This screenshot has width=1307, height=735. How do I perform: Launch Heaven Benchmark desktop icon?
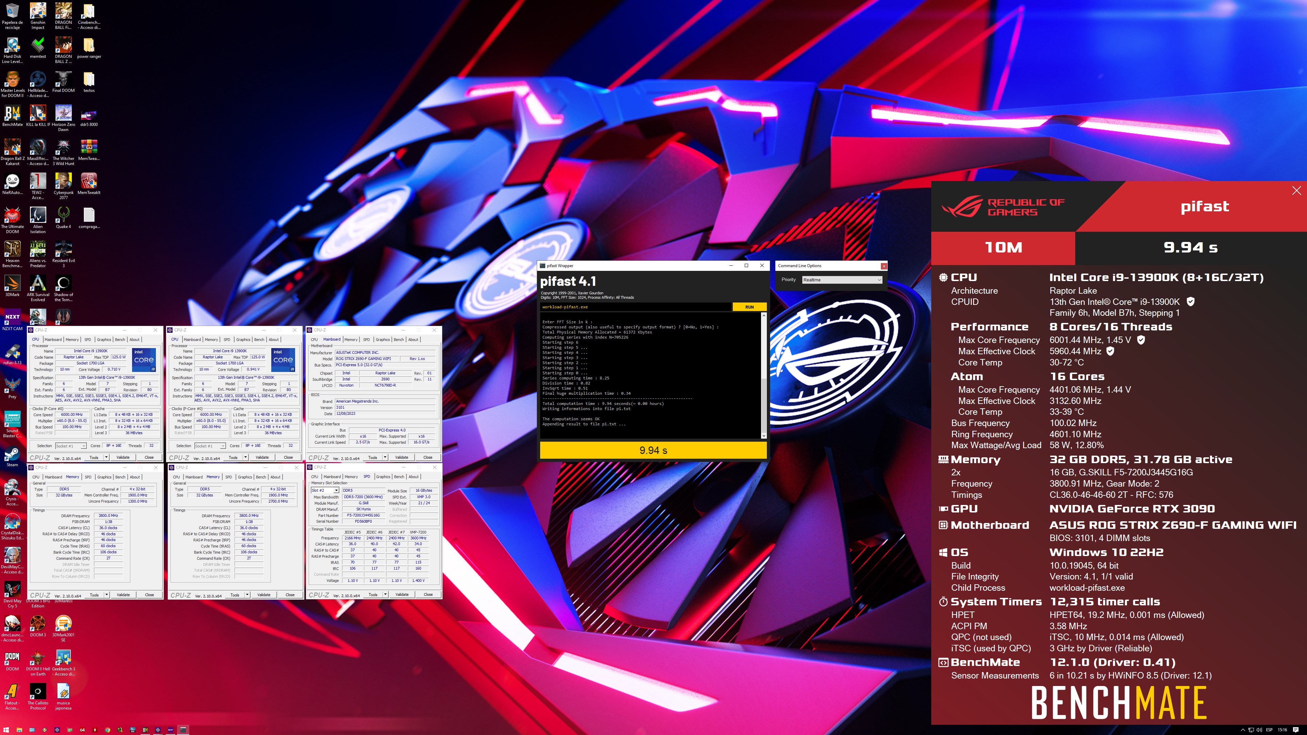12,254
